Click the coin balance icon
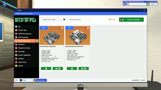This screenshot has width=161, height=90. coord(109,19)
